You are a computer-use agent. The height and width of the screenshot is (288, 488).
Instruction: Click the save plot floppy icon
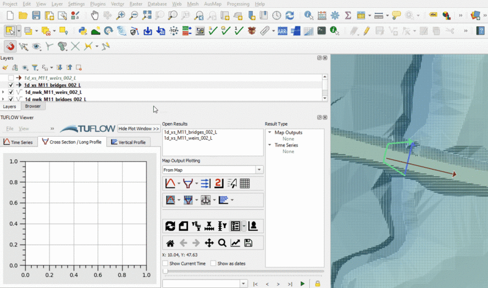tap(248, 243)
